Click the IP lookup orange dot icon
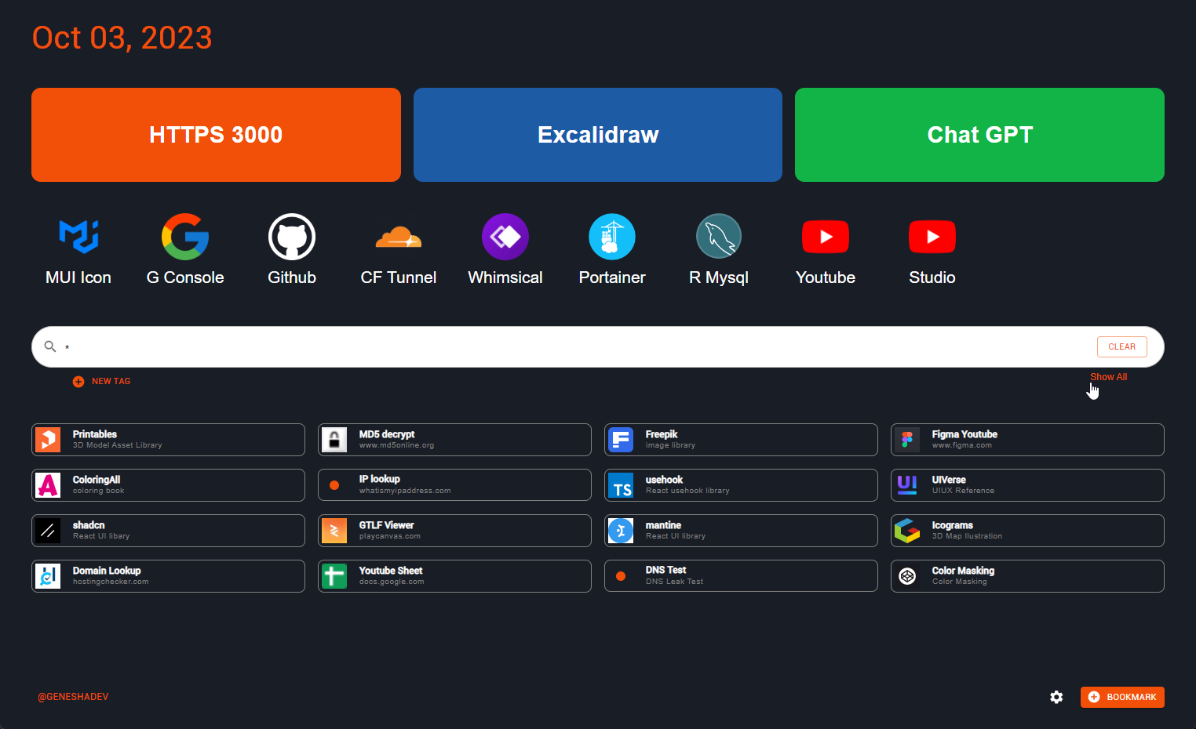Viewport: 1196px width, 729px height. 334,485
